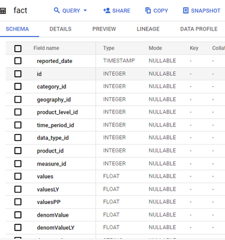
Task: Click the FLOAT type for values row
Action: 111,176
